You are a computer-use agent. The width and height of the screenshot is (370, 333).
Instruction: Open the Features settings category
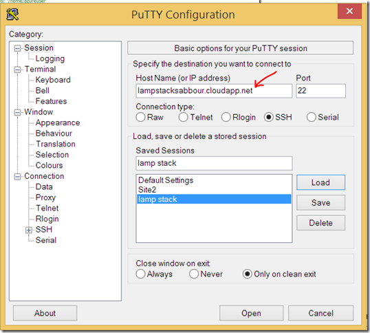[51, 101]
